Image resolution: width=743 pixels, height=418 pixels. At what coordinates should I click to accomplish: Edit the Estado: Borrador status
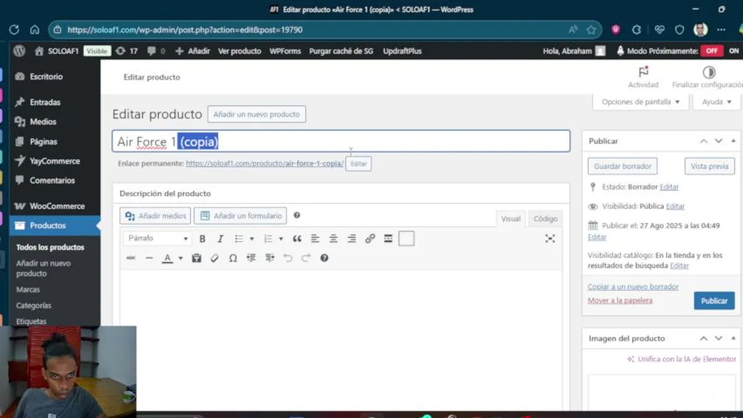[x=669, y=187]
